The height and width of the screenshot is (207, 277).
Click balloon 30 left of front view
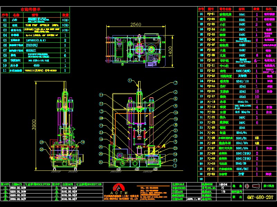click(x=101, y=154)
